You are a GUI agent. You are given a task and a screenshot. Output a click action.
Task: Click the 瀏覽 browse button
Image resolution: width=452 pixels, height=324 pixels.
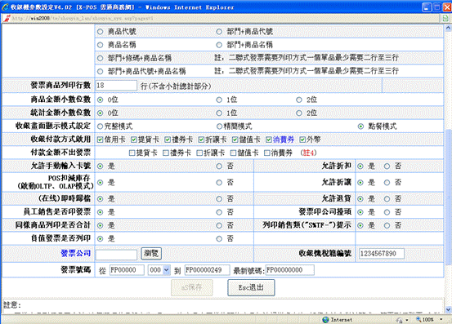[151, 253]
